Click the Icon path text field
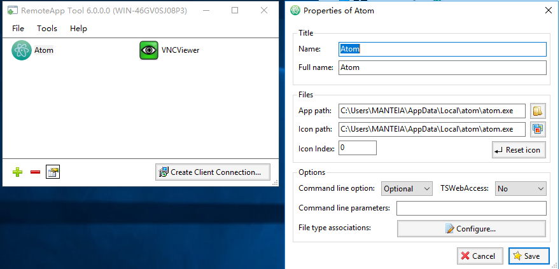 click(x=432, y=129)
